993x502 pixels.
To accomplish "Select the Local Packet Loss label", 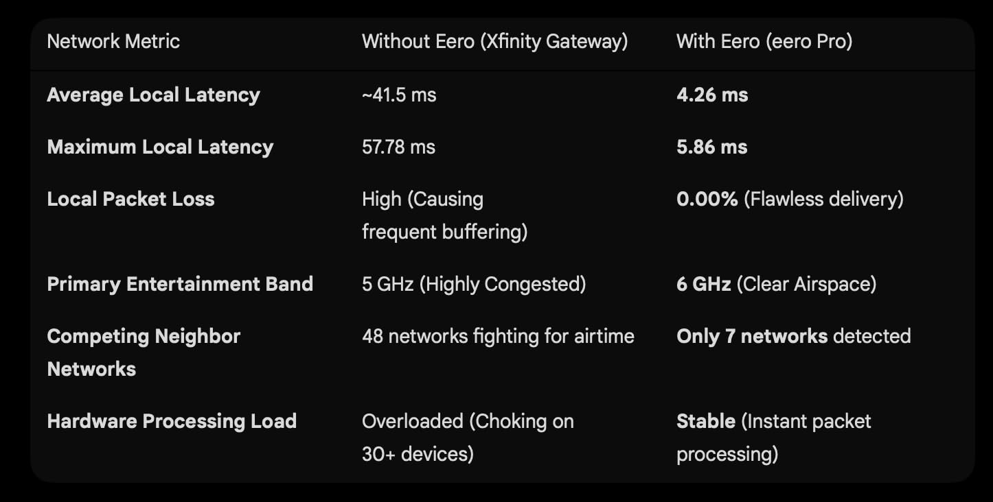I will [130, 199].
